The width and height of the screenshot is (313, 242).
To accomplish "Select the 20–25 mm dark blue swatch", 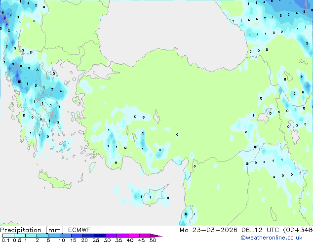I will (x=88, y=236).
